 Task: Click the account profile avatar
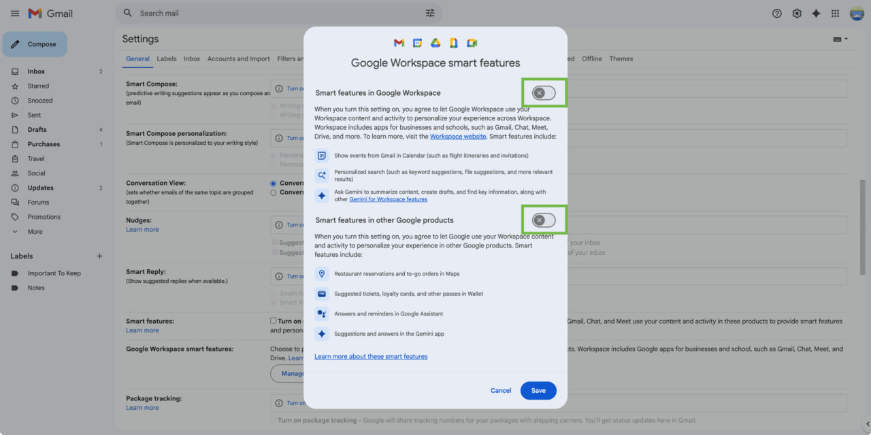click(x=856, y=14)
